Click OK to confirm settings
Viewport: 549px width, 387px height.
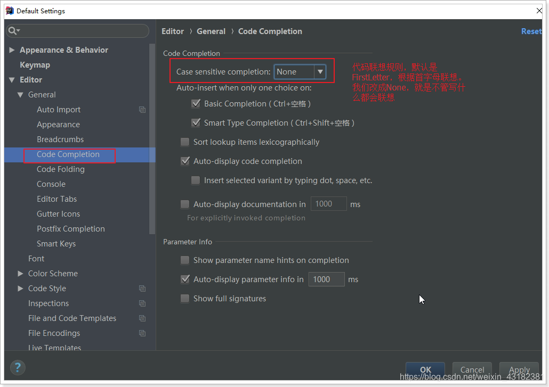[425, 369]
